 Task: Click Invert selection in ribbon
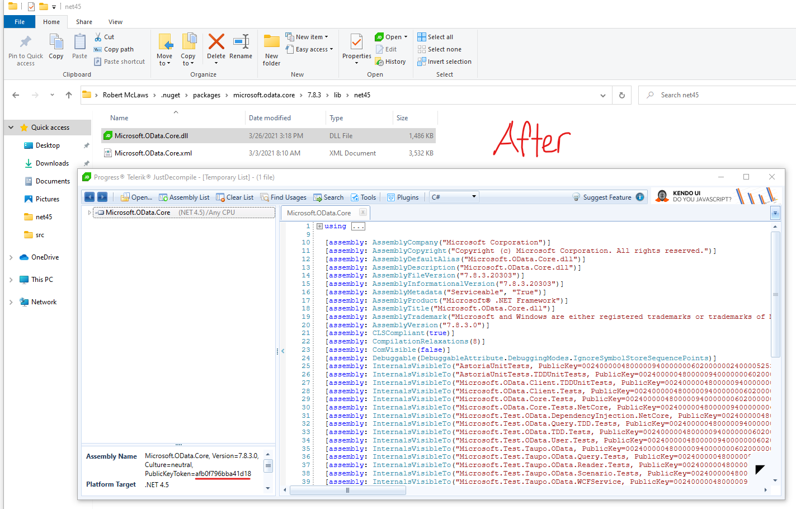pyautogui.click(x=444, y=62)
